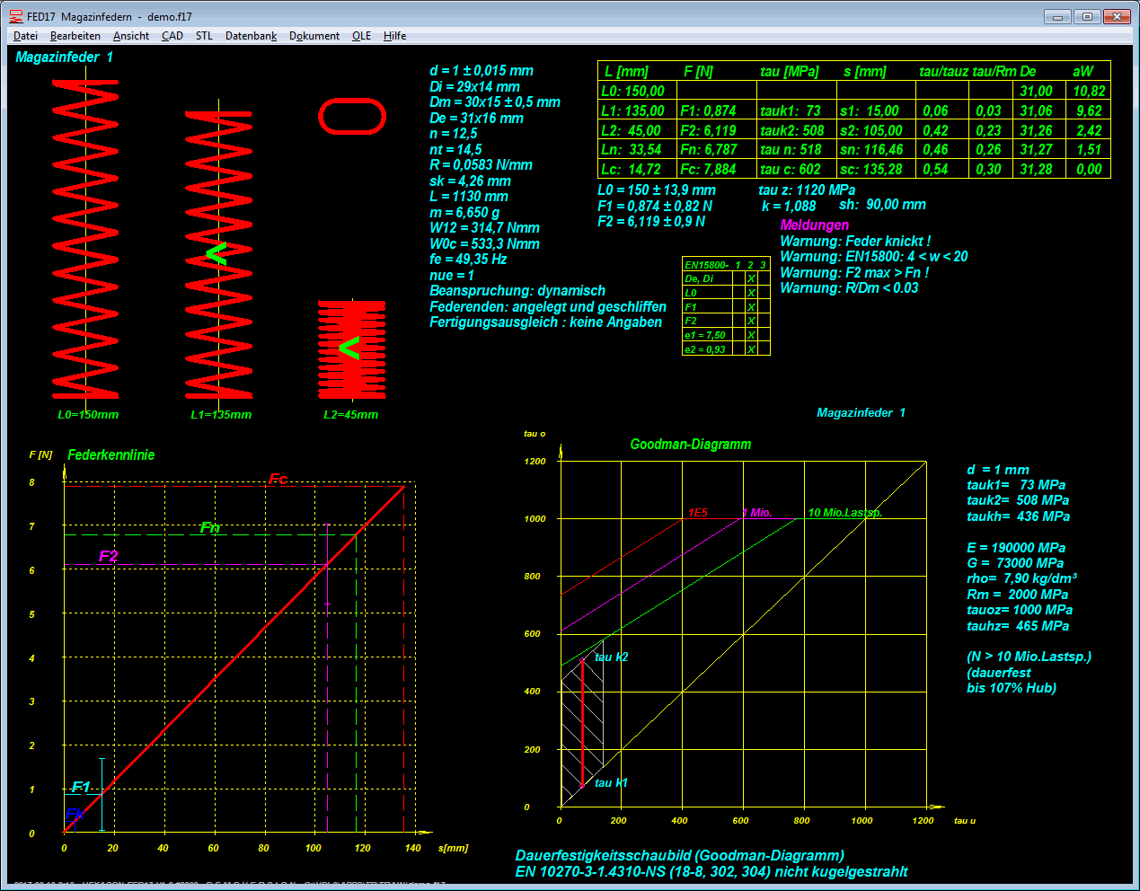Open the Datenbank menu
Screen dimensions: 1140x891
tap(251, 36)
